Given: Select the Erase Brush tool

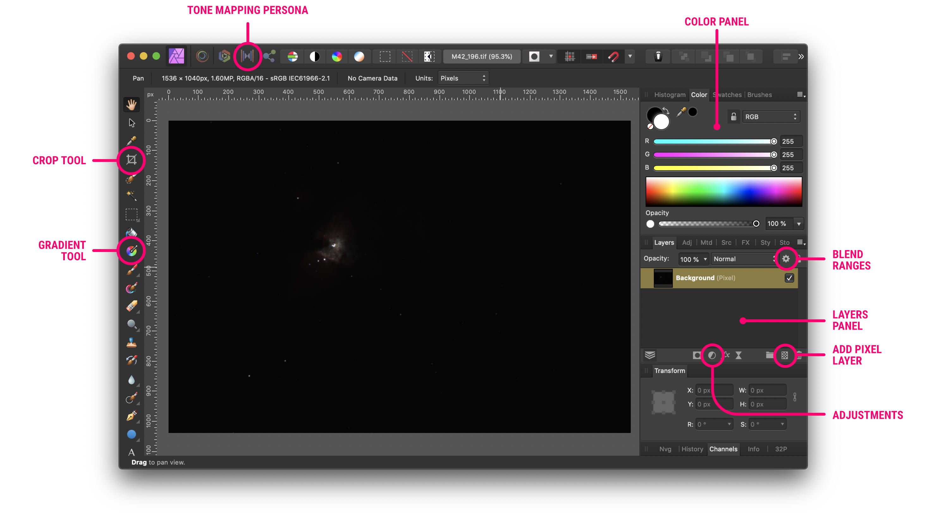Looking at the screenshot, I should (x=131, y=306).
